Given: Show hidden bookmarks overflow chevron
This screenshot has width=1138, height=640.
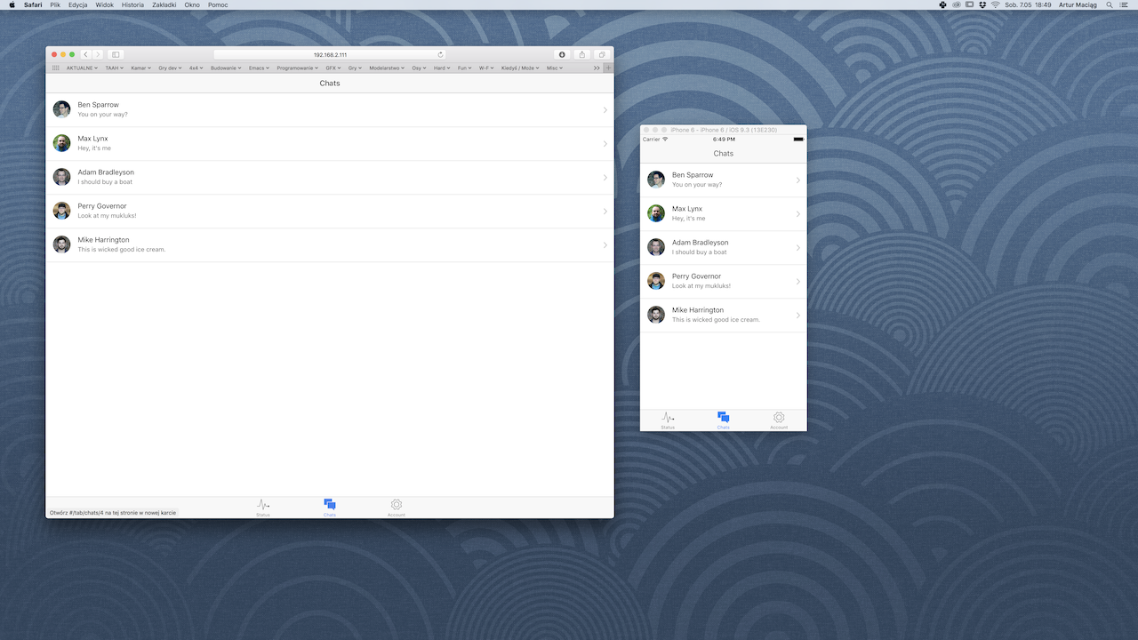Looking at the screenshot, I should [597, 68].
